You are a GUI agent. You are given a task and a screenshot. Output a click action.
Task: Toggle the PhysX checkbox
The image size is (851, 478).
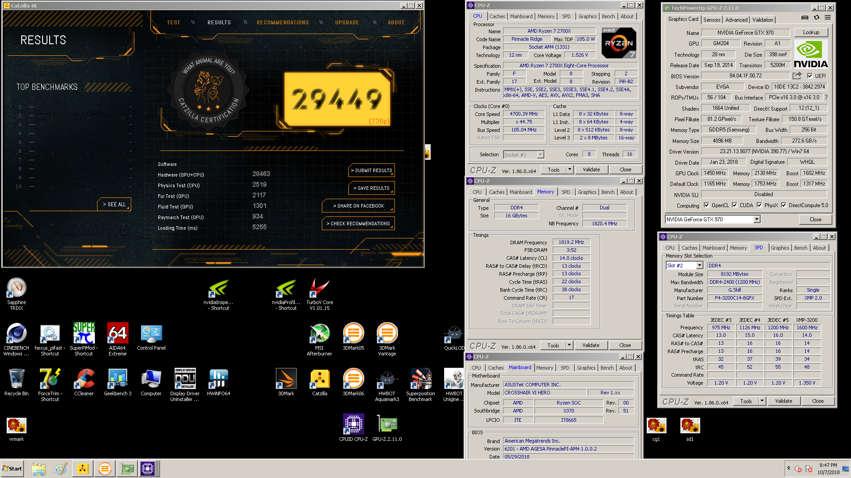coord(759,205)
